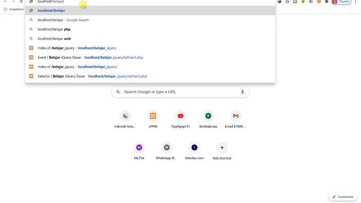Open the Chrome three-dot menu
Image resolution: width=361 pixels, height=203 pixels.
355,2
